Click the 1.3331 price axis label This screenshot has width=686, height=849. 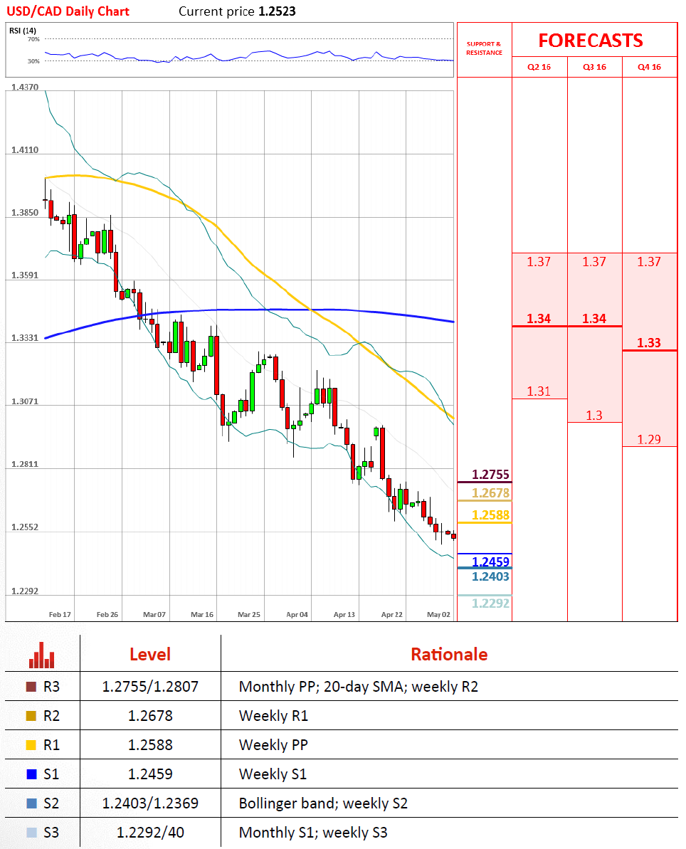tap(25, 338)
